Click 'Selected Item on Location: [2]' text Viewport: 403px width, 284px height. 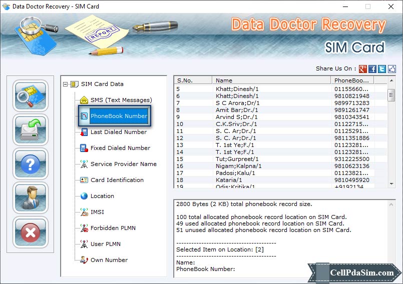point(220,249)
